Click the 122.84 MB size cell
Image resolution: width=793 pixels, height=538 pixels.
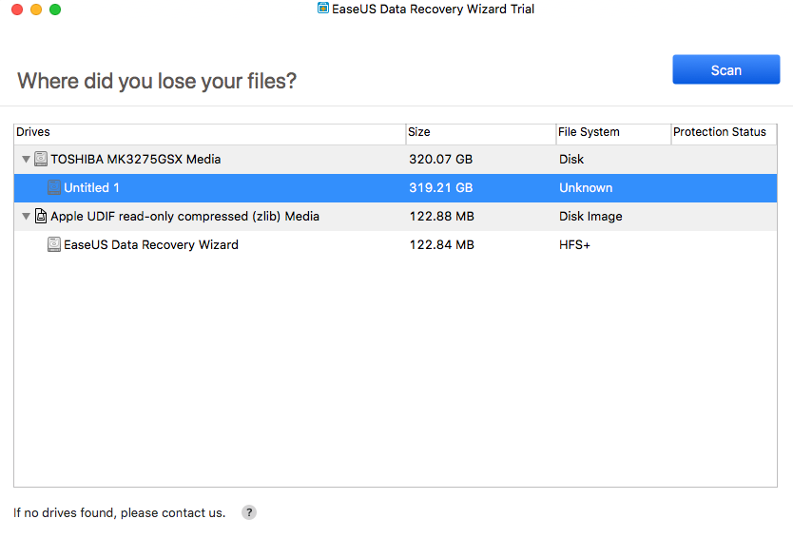point(441,244)
